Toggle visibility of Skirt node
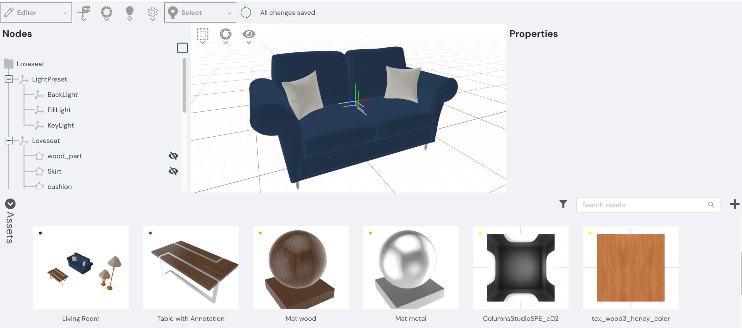 click(x=173, y=171)
